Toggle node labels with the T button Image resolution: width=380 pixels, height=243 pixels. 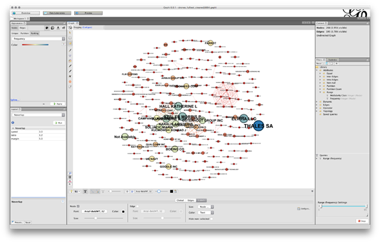85,192
